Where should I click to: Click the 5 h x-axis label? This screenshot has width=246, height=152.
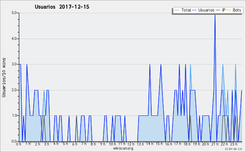point(66,144)
